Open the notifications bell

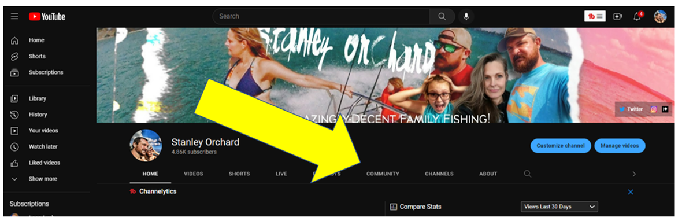point(637,17)
